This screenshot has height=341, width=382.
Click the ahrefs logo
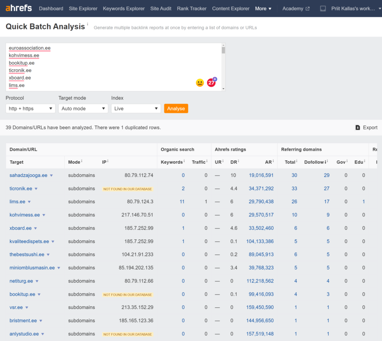point(18,8)
